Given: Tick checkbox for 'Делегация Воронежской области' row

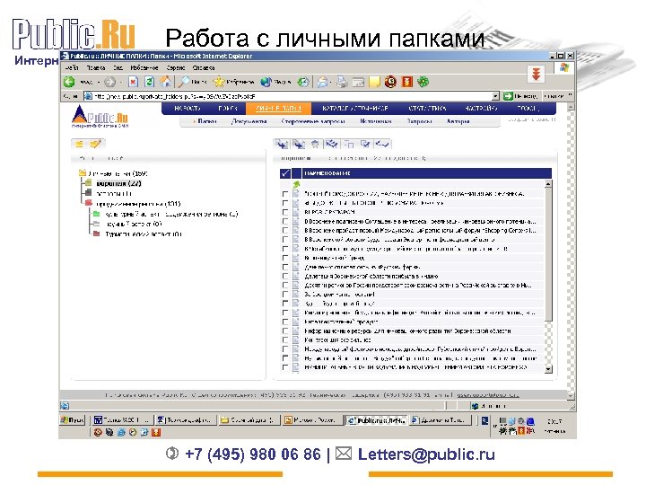Looking at the screenshot, I should pyautogui.click(x=285, y=276).
